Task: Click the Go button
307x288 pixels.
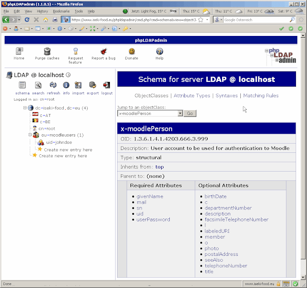Action: tap(190, 114)
